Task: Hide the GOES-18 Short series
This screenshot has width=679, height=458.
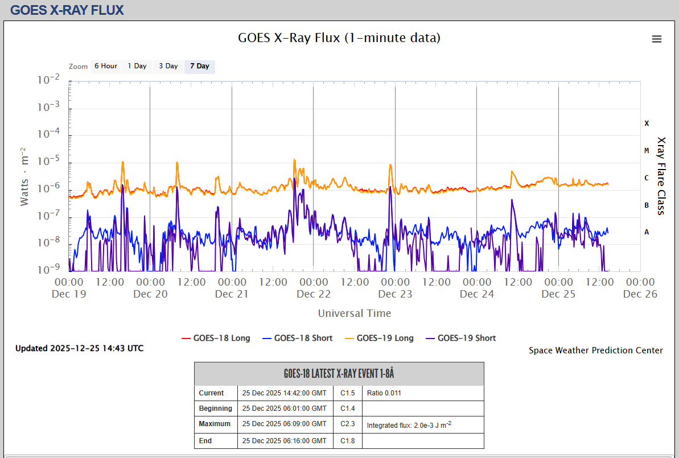Action: click(x=303, y=338)
